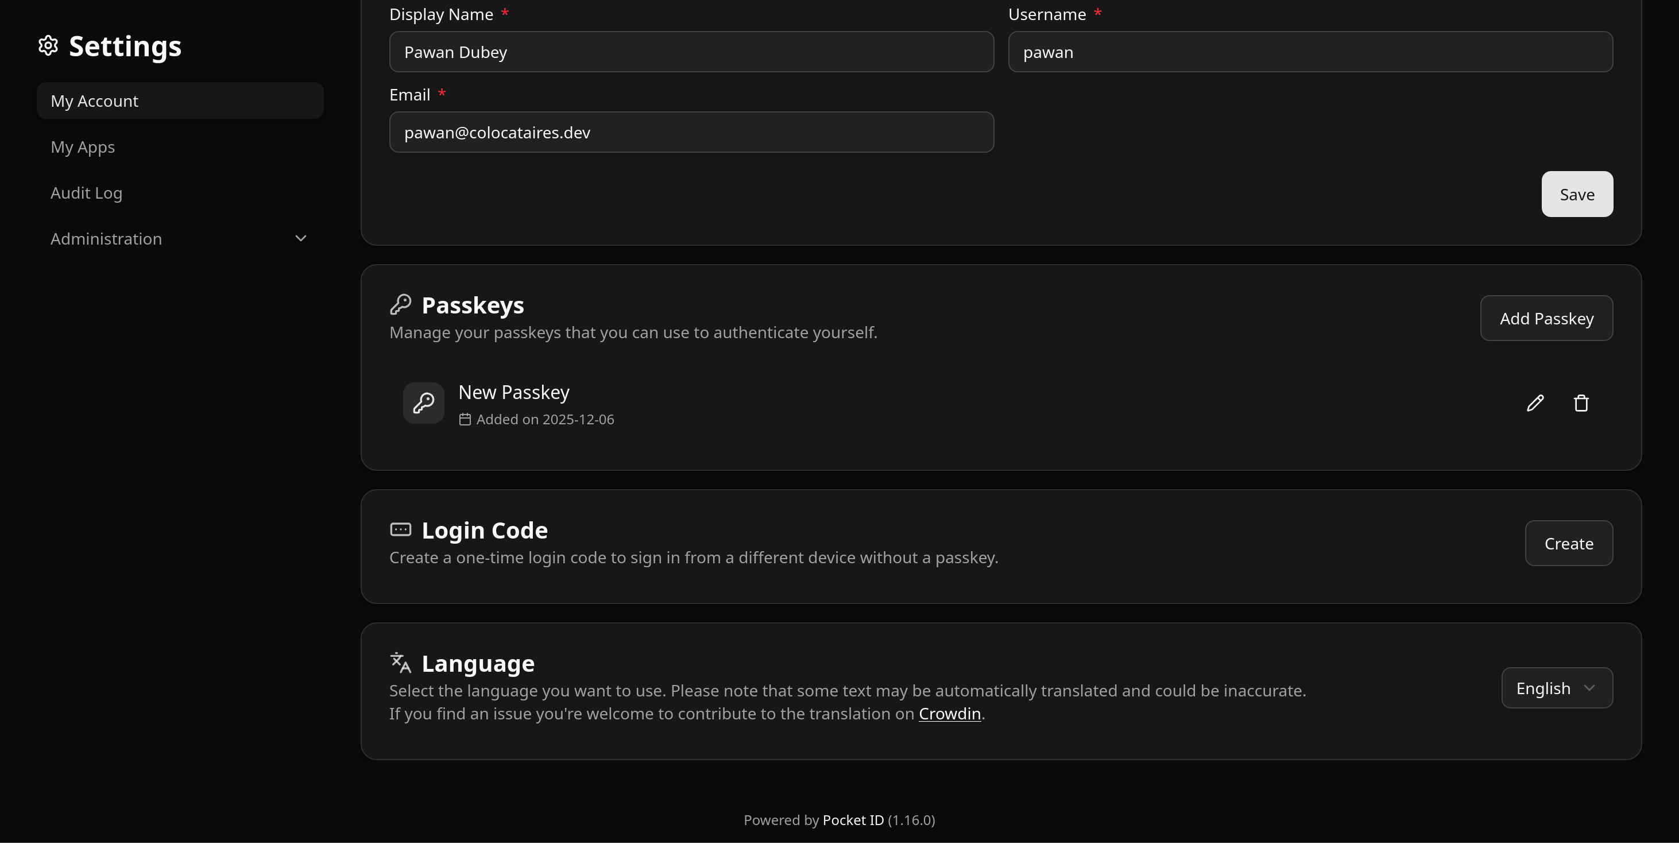
Task: Open the Crowdin translation link
Action: (950, 714)
